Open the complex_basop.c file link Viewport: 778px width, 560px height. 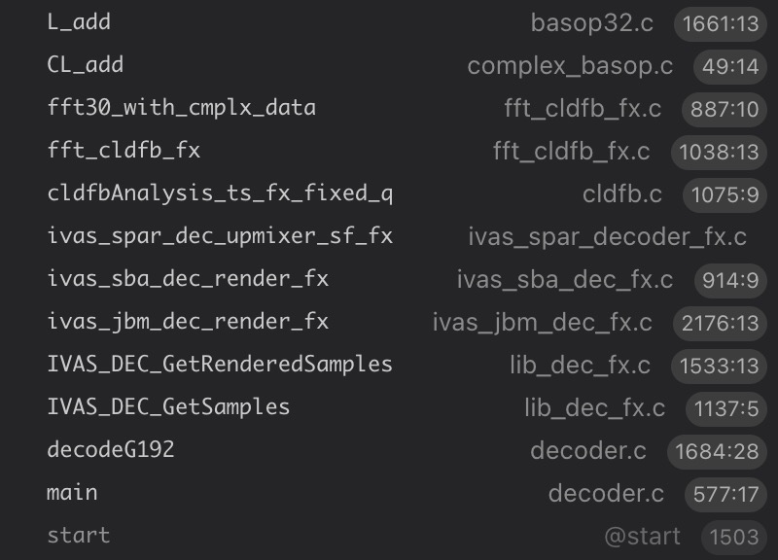570,66
